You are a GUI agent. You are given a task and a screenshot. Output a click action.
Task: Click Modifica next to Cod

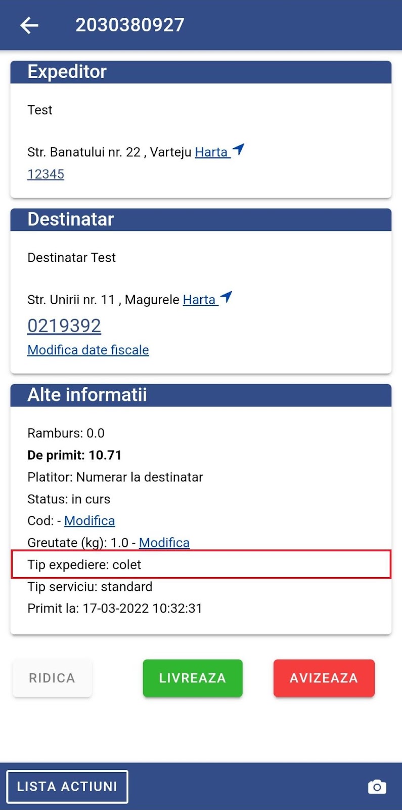(90, 520)
